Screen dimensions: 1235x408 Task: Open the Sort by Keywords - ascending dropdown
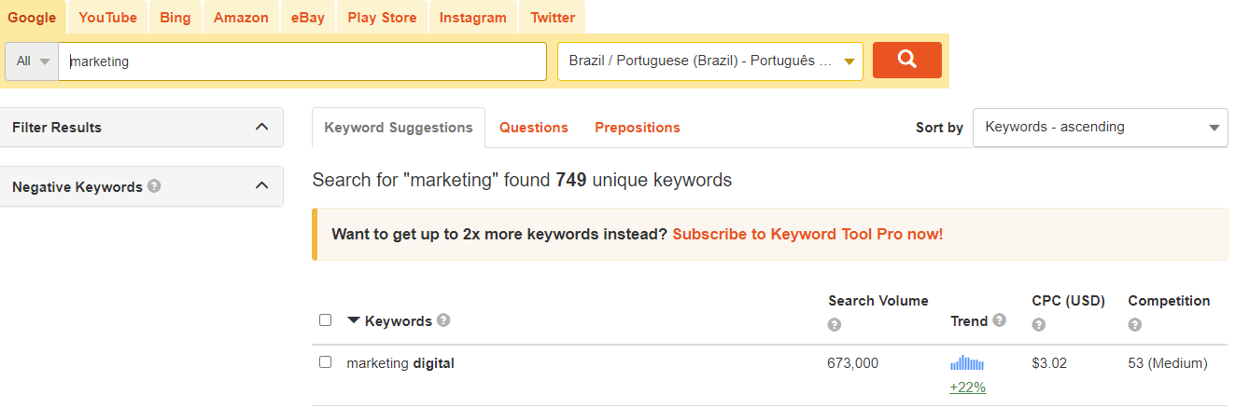click(x=1101, y=128)
